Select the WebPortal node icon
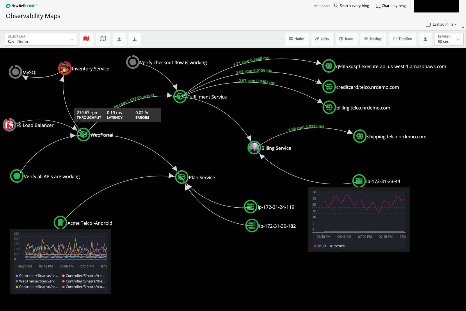 point(83,135)
